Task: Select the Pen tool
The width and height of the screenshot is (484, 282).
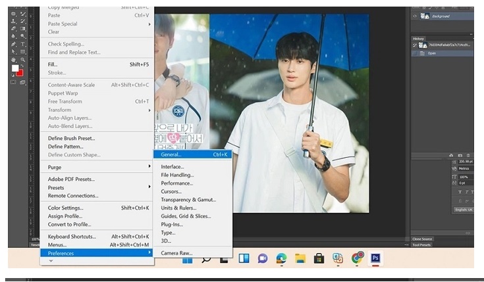Action: [13, 44]
